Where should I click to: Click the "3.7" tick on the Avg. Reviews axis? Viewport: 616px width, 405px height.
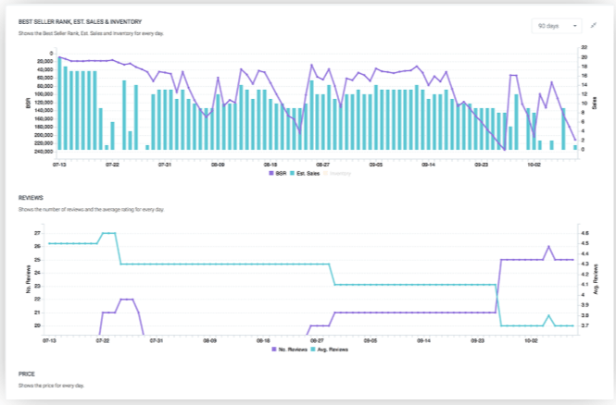(x=585, y=325)
